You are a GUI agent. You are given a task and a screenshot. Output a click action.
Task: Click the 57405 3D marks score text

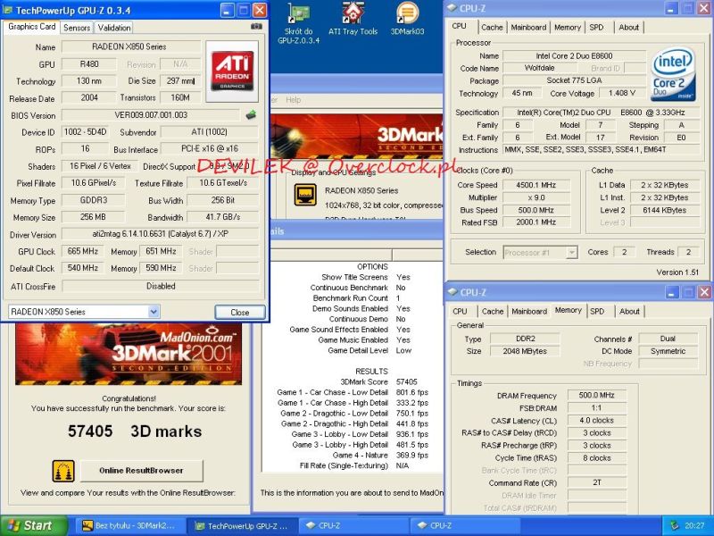pos(135,431)
